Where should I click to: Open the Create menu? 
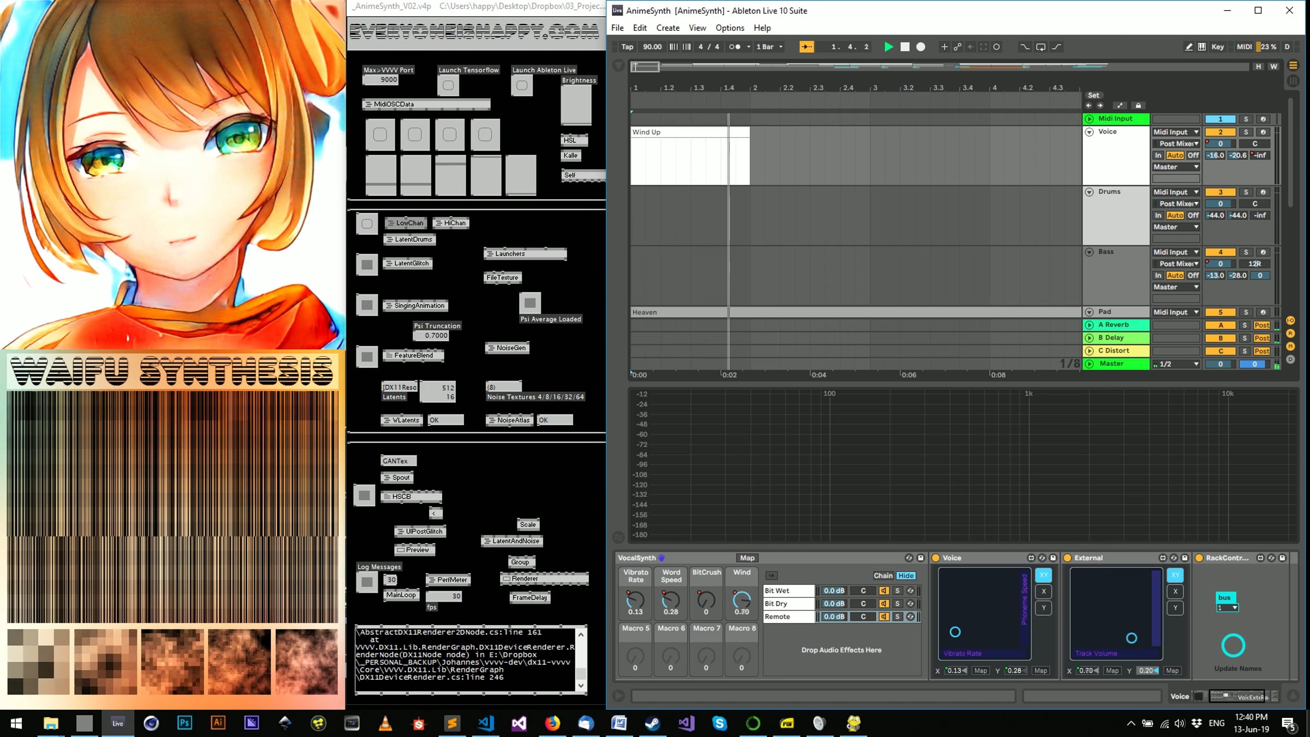[x=668, y=28]
